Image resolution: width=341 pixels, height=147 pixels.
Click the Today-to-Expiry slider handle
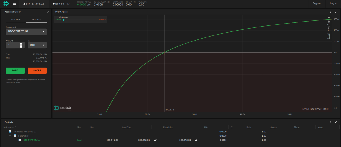63,20
